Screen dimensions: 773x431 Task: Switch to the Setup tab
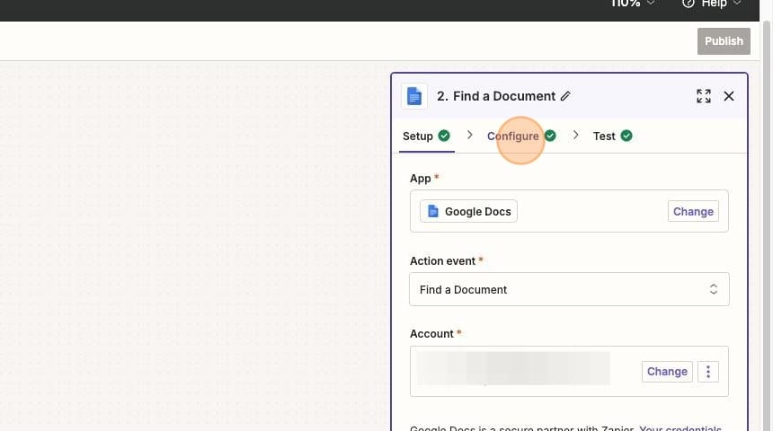click(x=426, y=136)
